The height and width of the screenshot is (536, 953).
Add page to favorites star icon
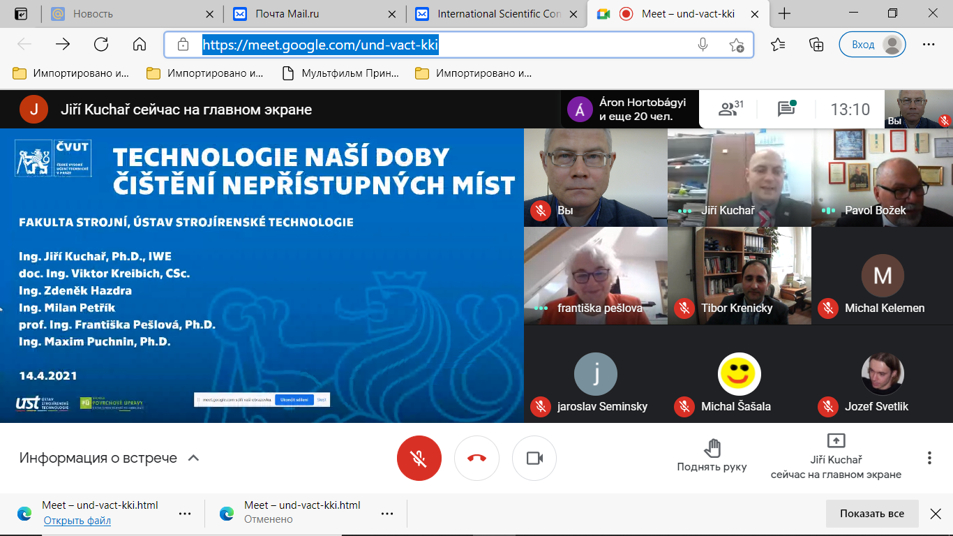[x=736, y=45]
